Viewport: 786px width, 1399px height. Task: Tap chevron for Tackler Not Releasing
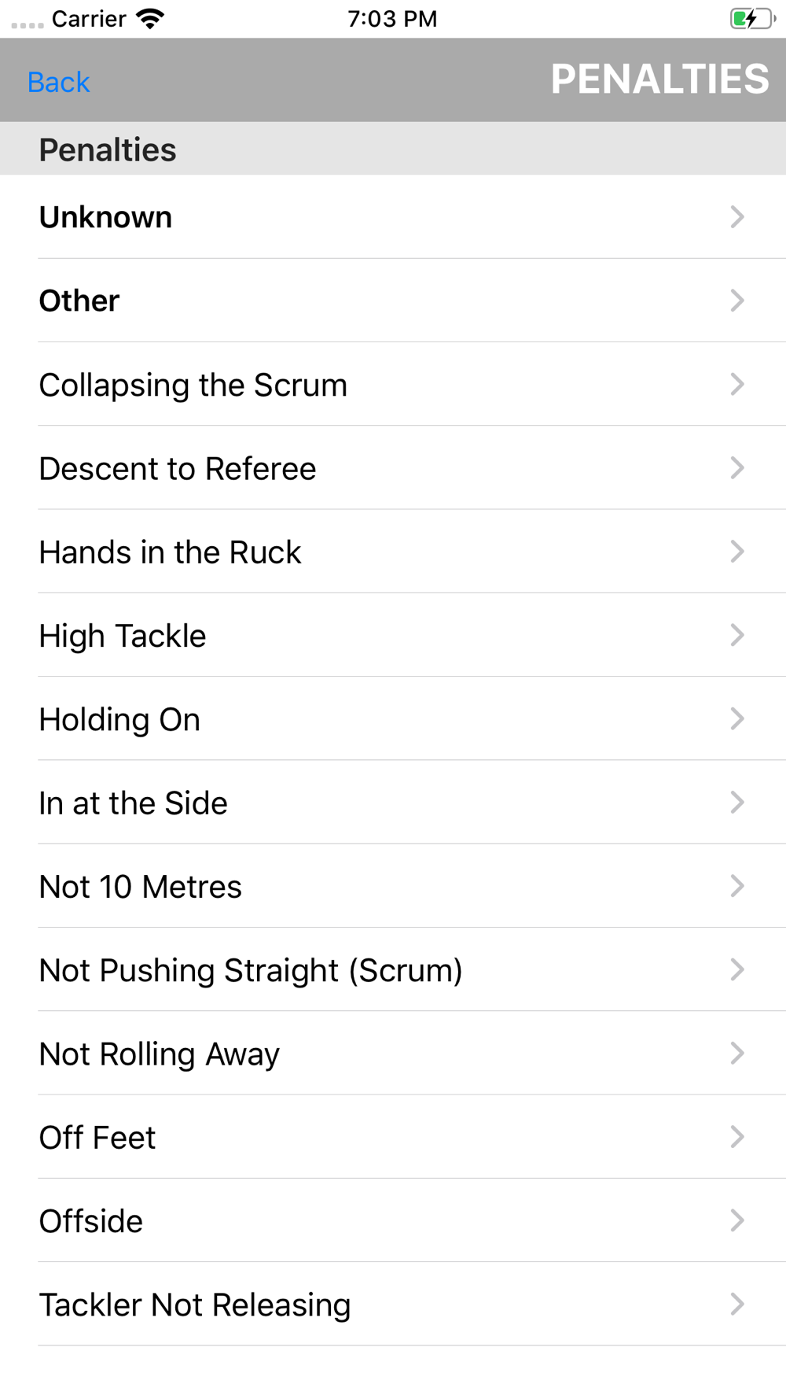point(736,1304)
